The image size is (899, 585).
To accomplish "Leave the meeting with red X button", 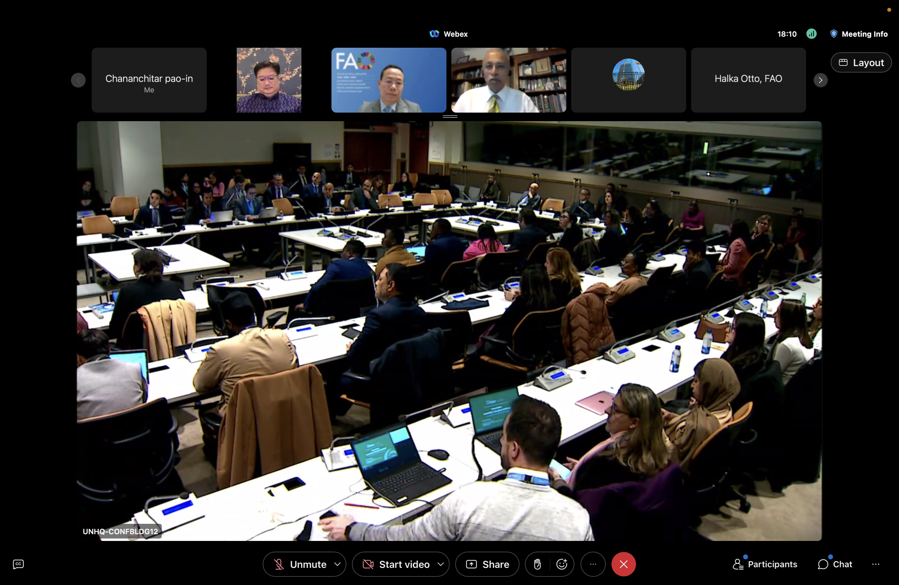I will click(x=623, y=564).
